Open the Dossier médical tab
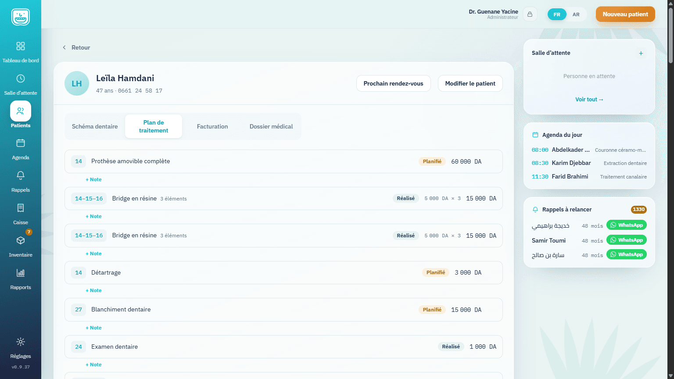 (271, 126)
